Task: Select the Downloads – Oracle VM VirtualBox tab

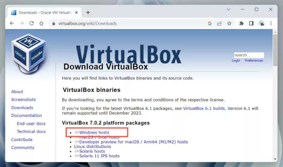Action: 44,12
